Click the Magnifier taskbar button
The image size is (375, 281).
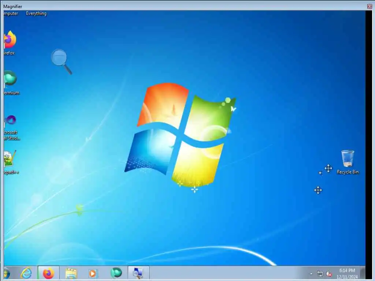[138, 273]
